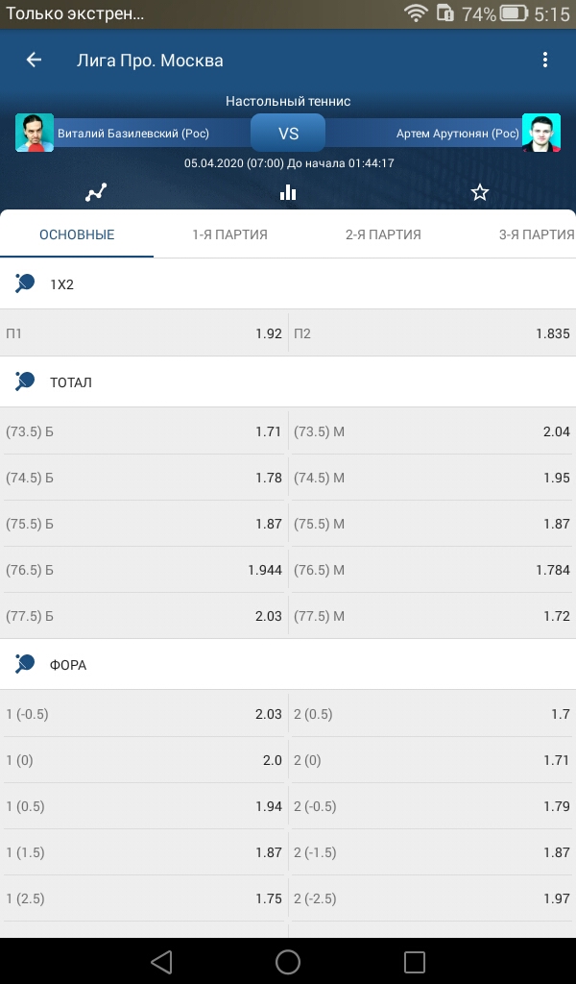Open the 3-Я ПАРТИЯ tab
The image size is (576, 984).
537,234
